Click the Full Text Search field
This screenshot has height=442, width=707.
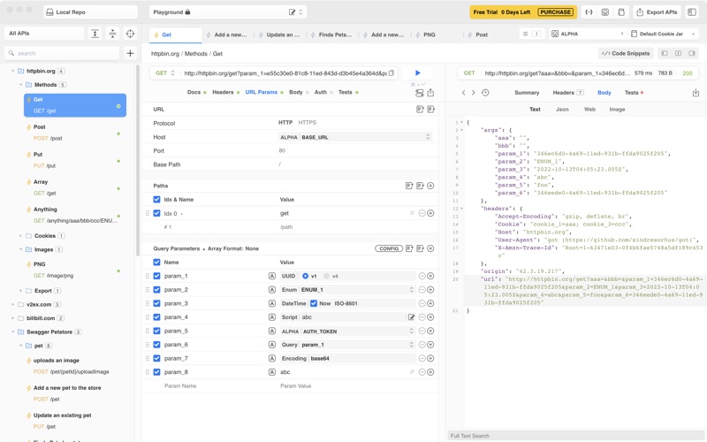[x=576, y=436]
